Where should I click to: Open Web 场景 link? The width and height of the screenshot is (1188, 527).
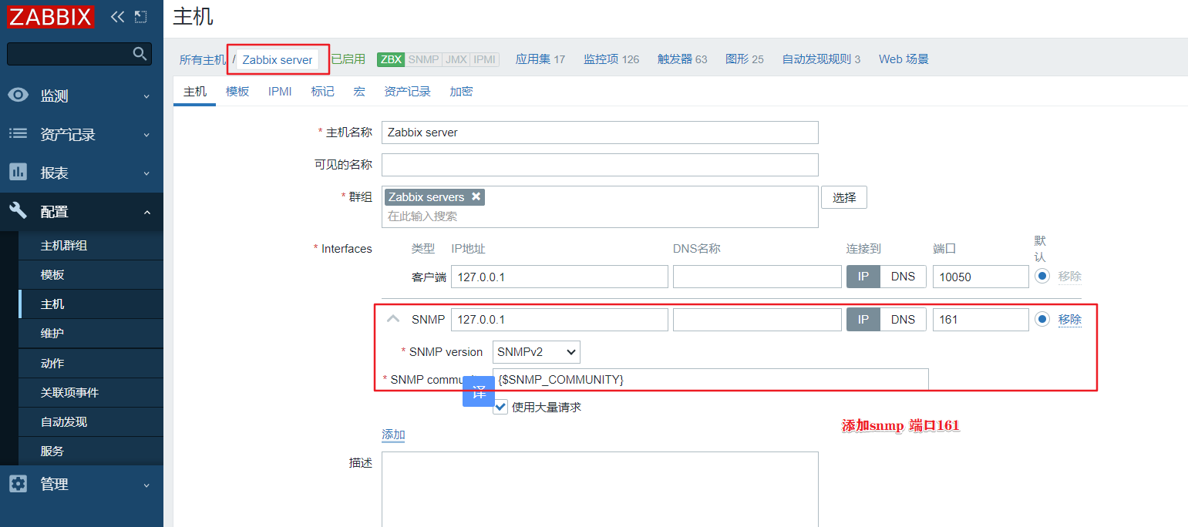(x=904, y=59)
